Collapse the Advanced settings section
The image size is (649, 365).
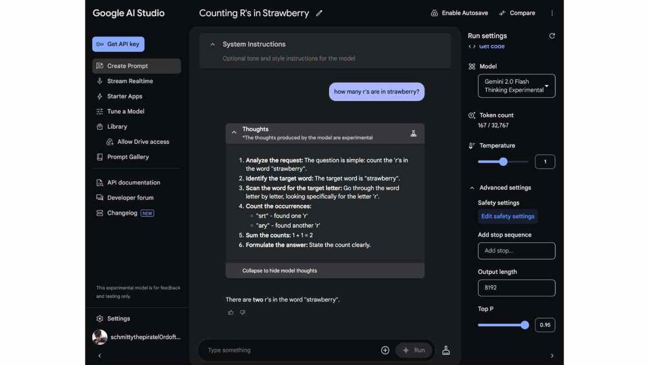(x=472, y=188)
